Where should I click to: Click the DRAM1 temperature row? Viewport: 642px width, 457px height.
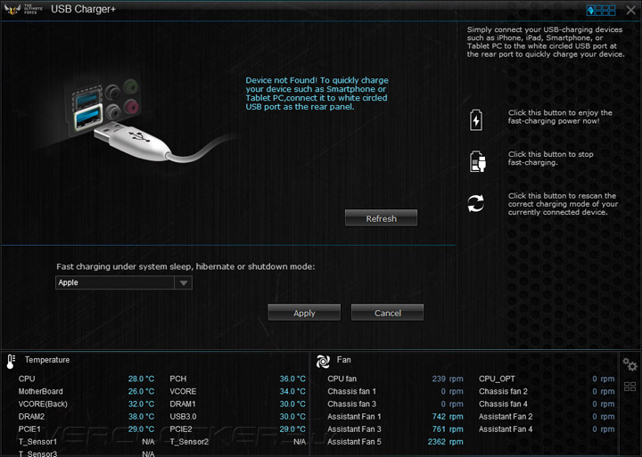click(x=237, y=404)
